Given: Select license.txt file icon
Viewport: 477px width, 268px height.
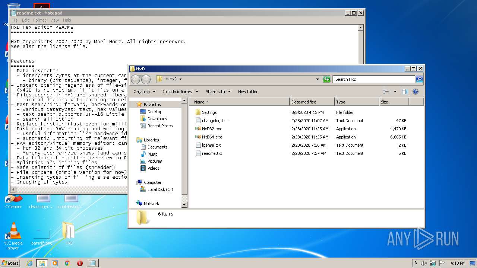Looking at the screenshot, I should click(x=198, y=145).
